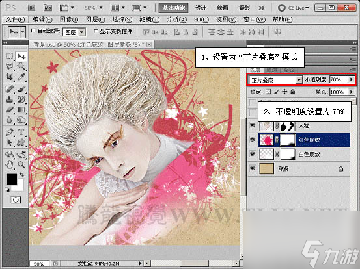Screen dimensions: 360x269
Task: Select the Pen tool
Action: tap(9, 132)
